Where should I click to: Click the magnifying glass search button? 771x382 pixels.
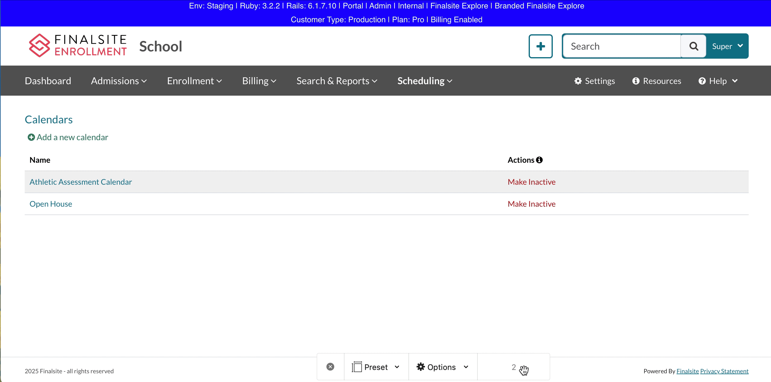[x=694, y=46]
